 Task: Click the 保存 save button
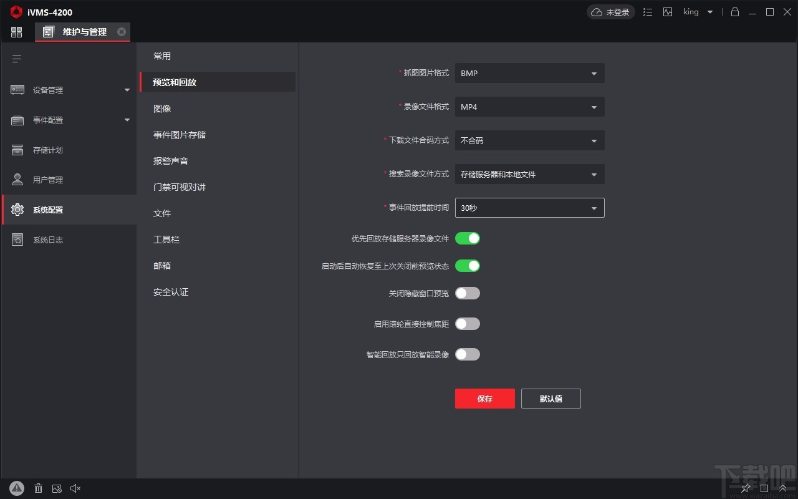[485, 399]
